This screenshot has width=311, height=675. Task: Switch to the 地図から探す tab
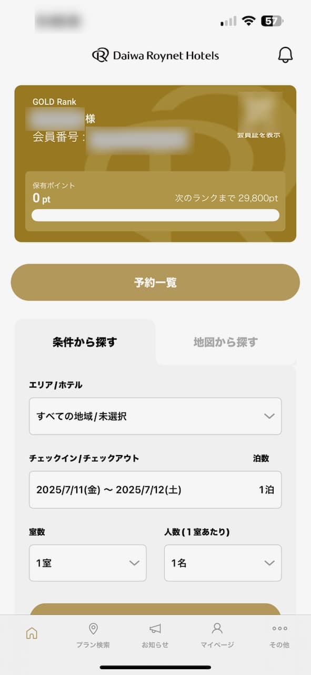coord(226,342)
